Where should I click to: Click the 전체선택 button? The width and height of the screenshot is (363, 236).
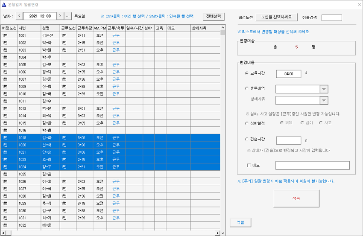pyautogui.click(x=214, y=16)
